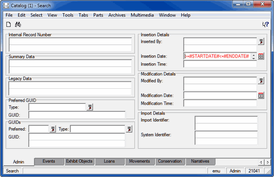Click the GUIDs Preferred field
This screenshot has height=177, width=274.
coord(39,129)
